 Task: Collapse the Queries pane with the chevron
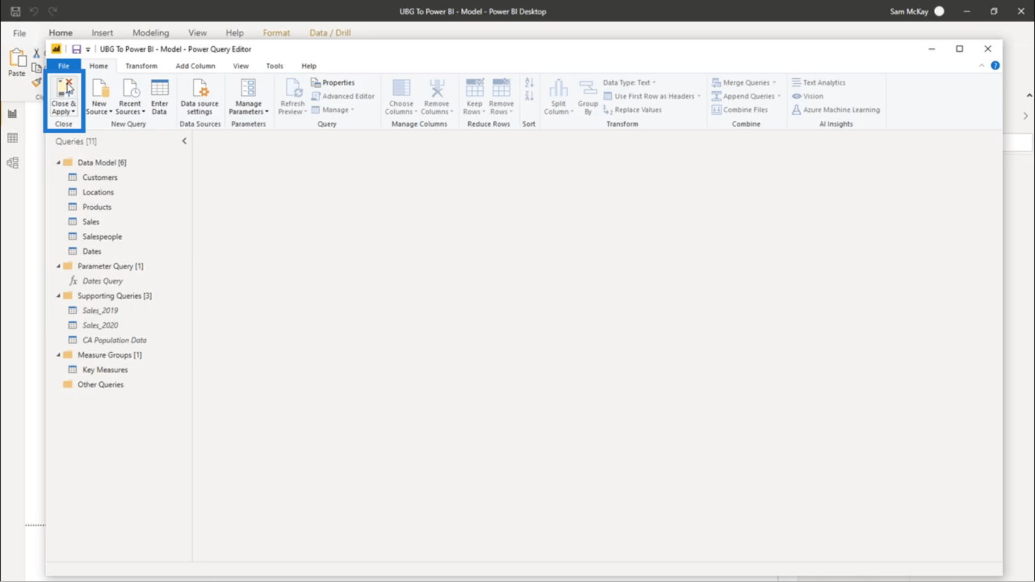point(184,141)
